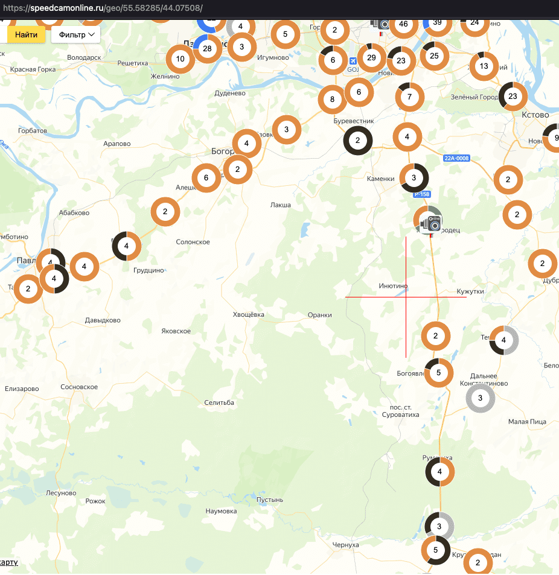Open the gray 3-camera cluster near Дальнее Константиново

pos(480,398)
